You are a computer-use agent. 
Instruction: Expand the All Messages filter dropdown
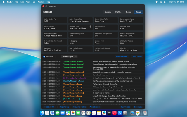point(70,56)
